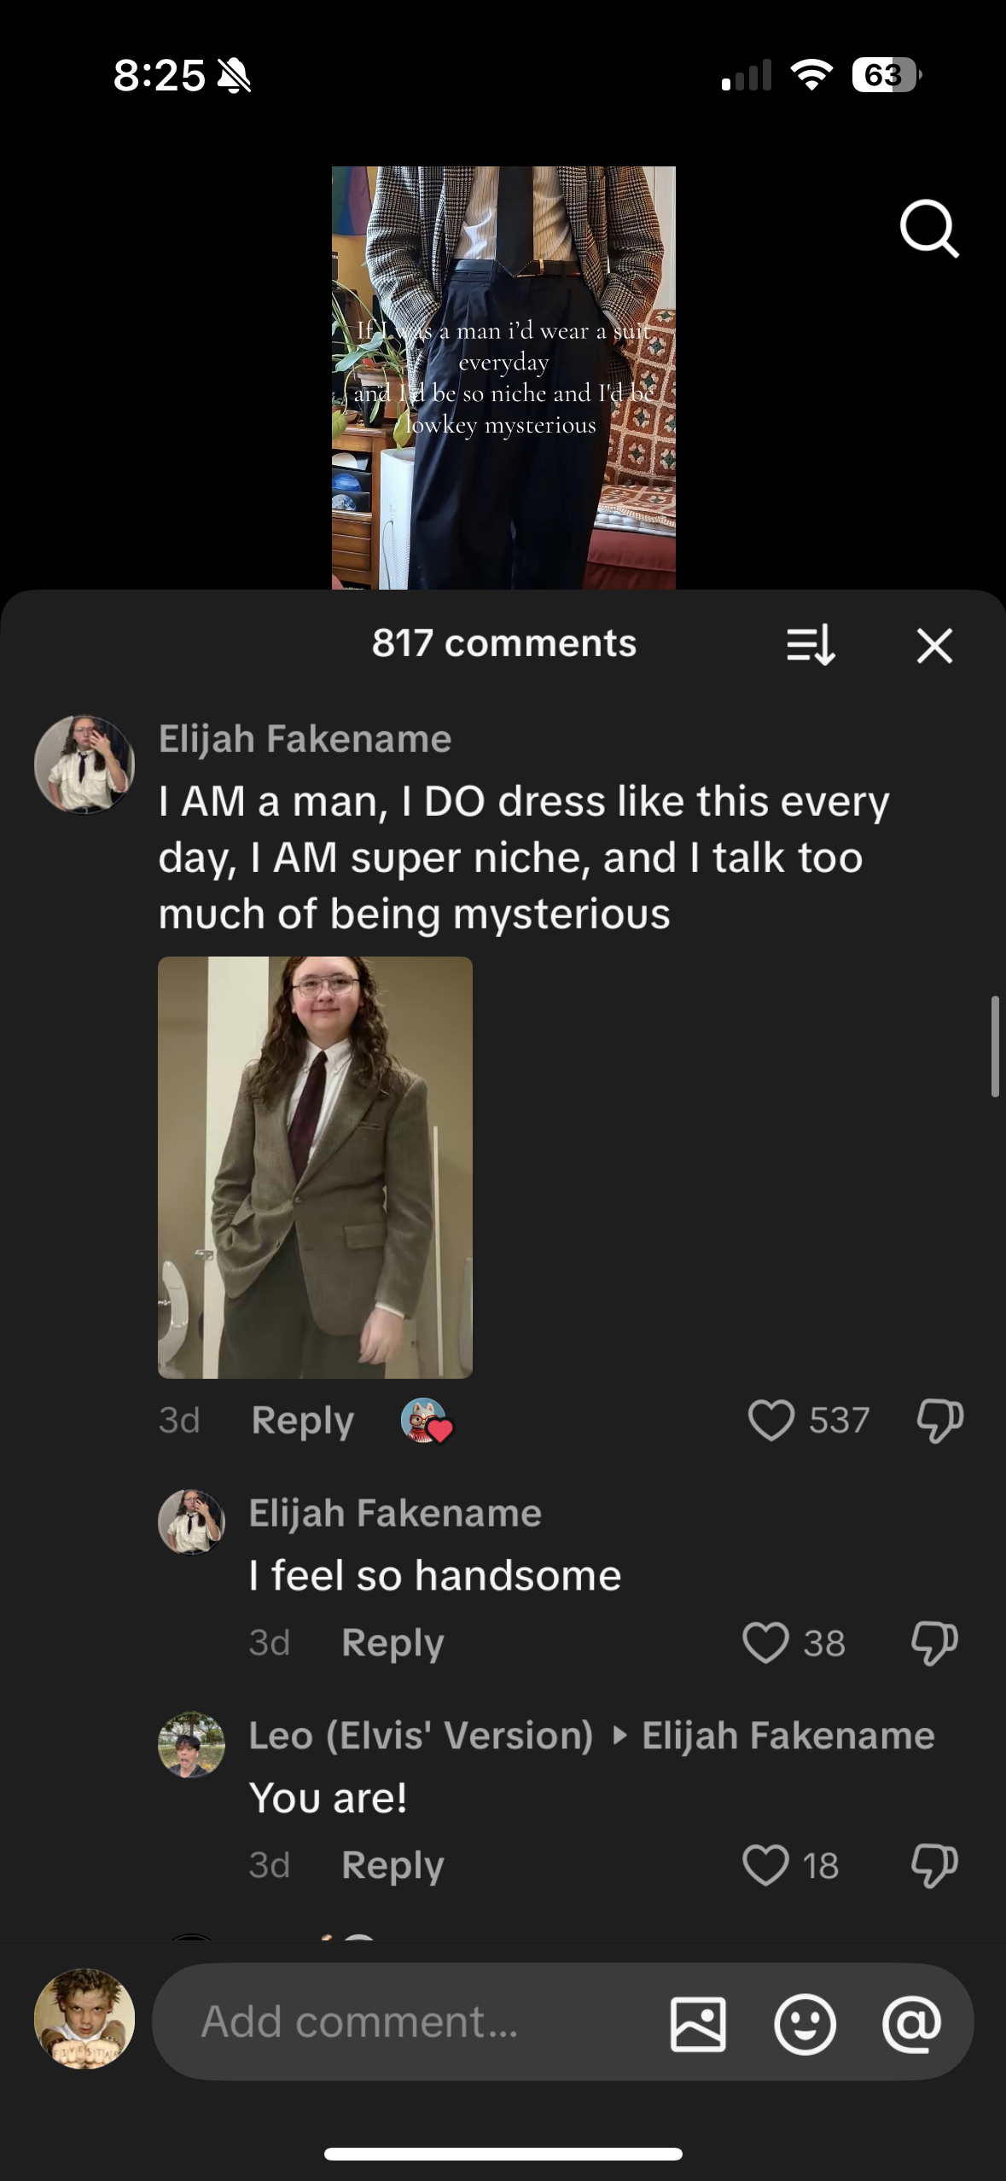
Task: Open the emoji picker in the comment box
Action: 805,2023
